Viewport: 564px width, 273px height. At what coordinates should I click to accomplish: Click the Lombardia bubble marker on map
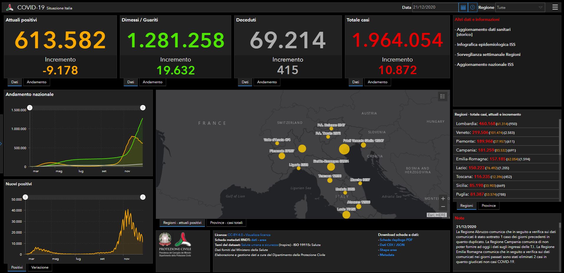click(x=302, y=149)
